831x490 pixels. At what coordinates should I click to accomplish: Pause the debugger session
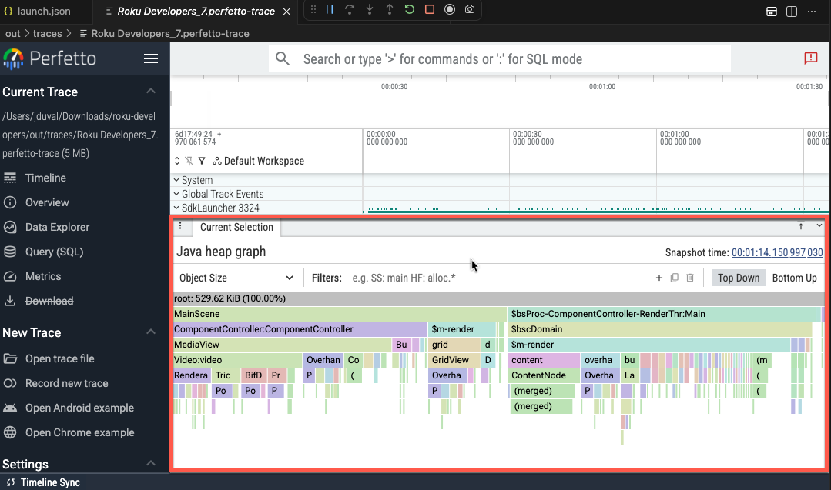[x=330, y=10]
